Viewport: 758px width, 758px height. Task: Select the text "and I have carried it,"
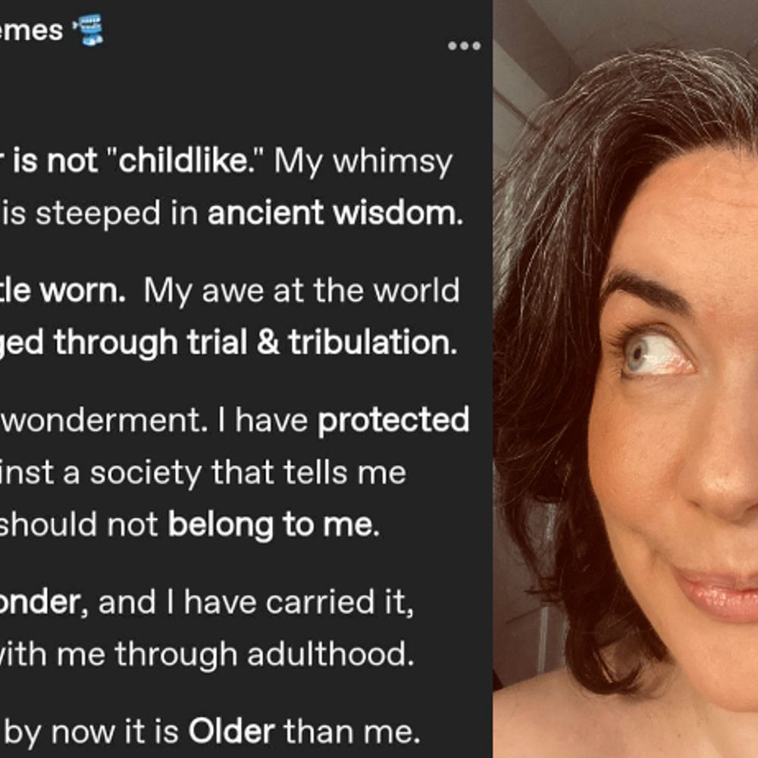click(x=255, y=603)
